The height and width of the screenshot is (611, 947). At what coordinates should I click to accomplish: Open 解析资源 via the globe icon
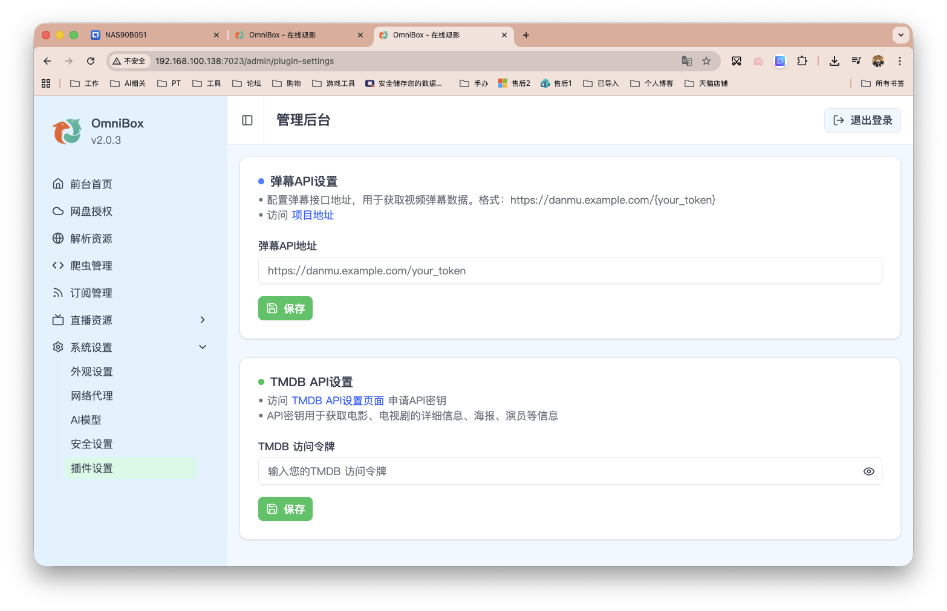pyautogui.click(x=57, y=238)
